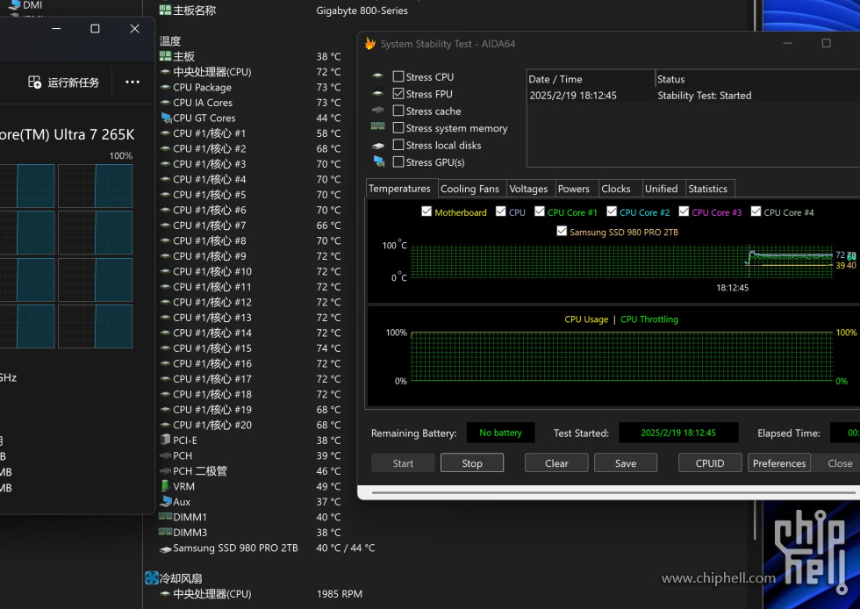
Task: Click the Stress FPU icon
Action: (378, 91)
